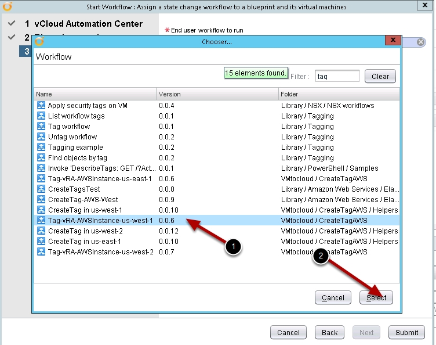Click folder cell 'Library / PowerShell / Samples'
The image size is (436, 345).
(x=329, y=168)
